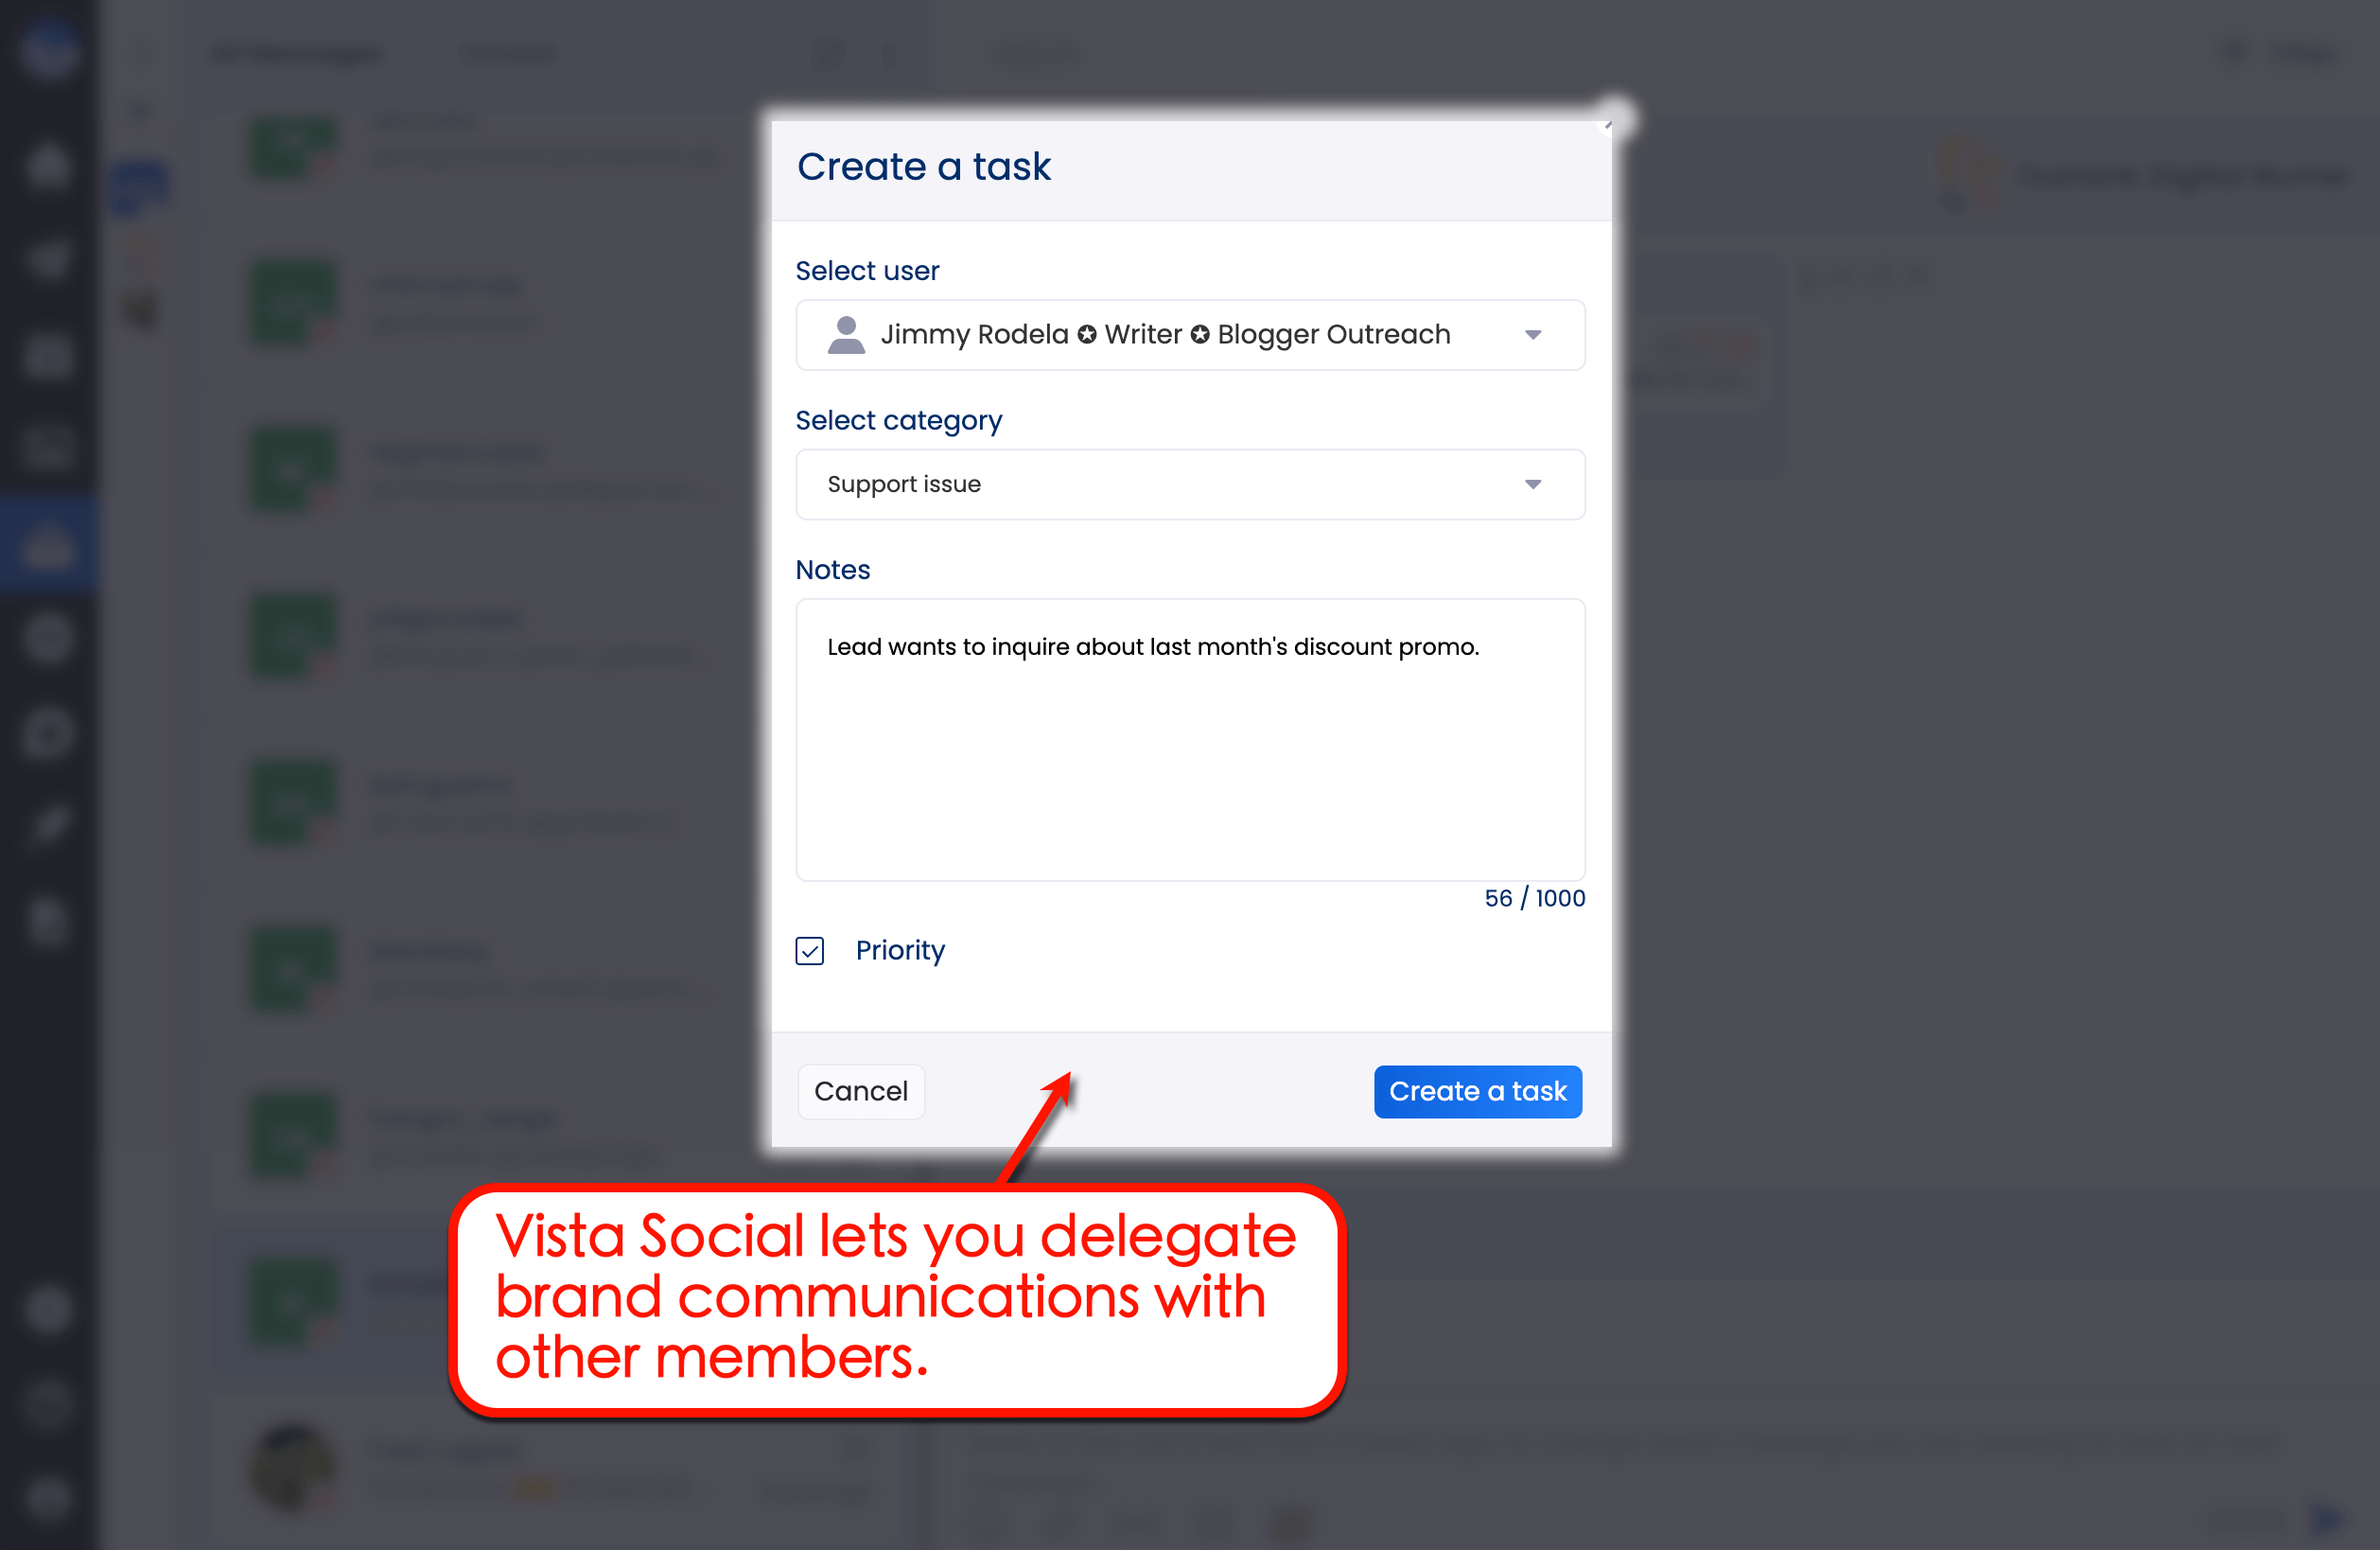Open the Select category dropdown showing Support issue

click(x=1535, y=484)
